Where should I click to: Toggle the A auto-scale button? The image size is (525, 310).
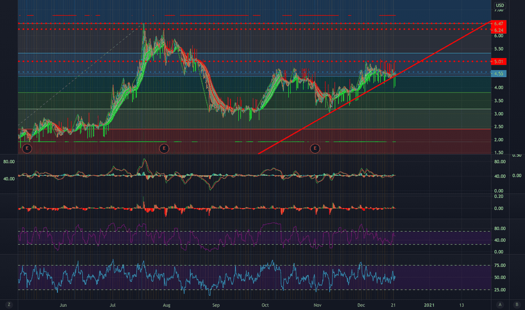pos(500,304)
